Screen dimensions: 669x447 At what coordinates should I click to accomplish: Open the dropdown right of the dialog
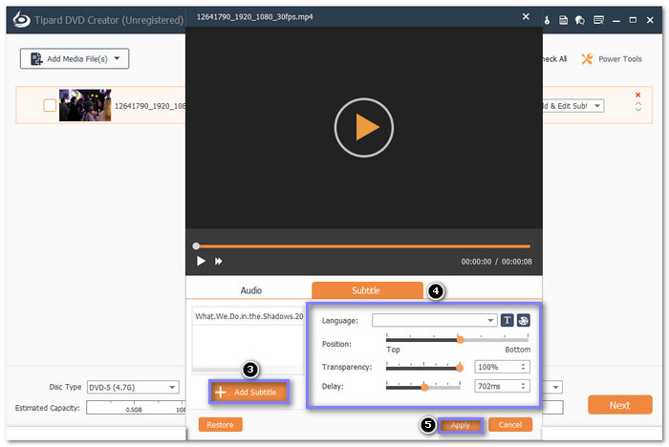(x=553, y=387)
